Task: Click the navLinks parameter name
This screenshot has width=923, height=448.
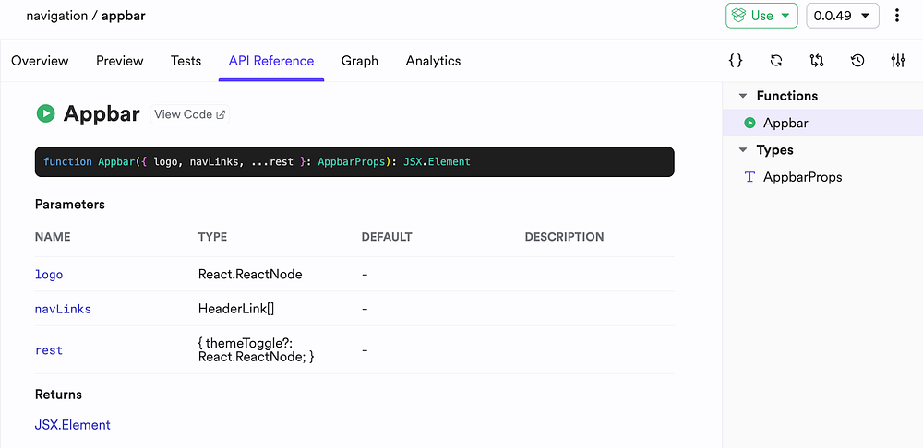Action: (63, 310)
